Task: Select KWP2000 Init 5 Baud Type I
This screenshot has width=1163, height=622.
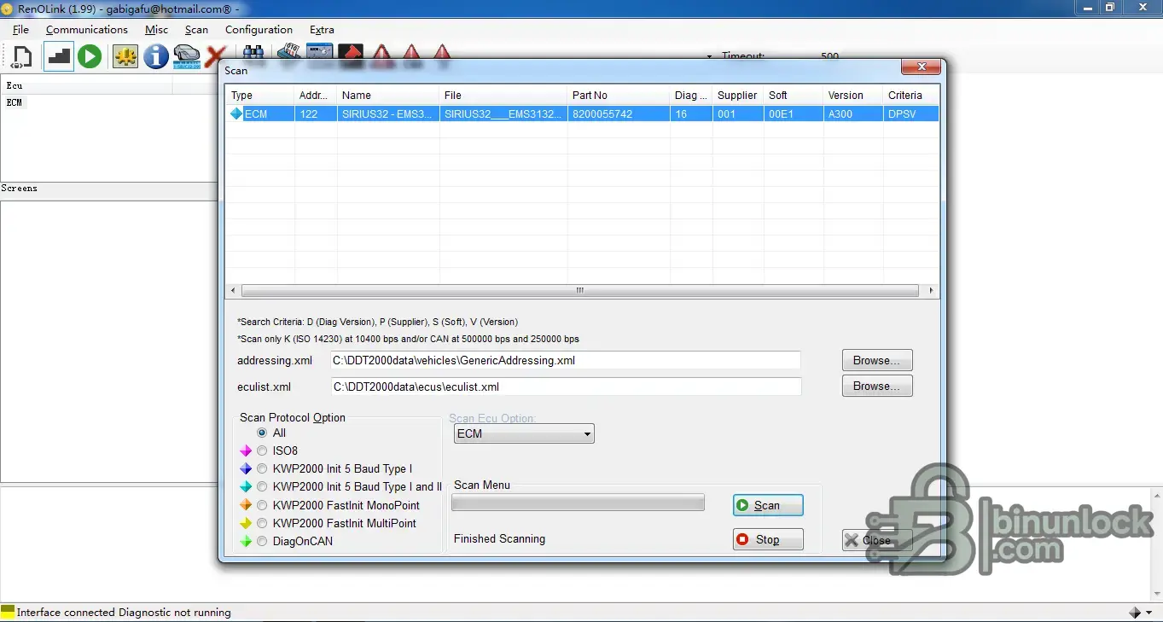Action: [262, 468]
